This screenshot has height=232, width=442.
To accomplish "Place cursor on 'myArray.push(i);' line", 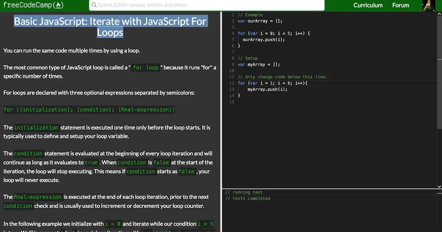I will (x=267, y=89).
